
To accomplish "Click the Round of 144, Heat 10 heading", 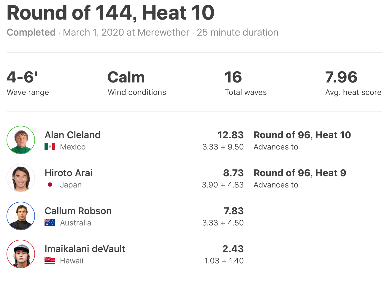I will [x=110, y=13].
